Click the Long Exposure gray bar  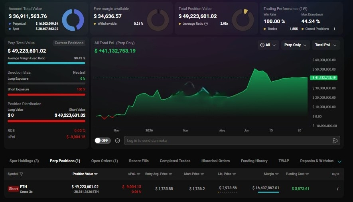click(46, 83)
